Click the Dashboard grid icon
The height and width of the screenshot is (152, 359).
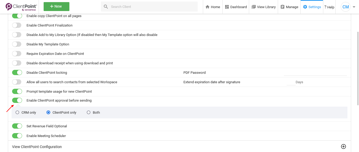click(227, 7)
